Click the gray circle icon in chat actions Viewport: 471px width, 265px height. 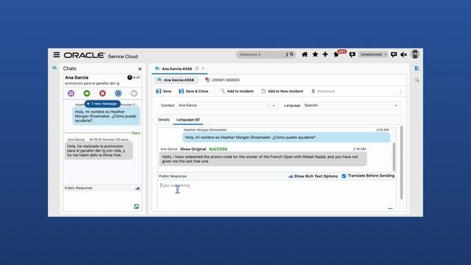click(134, 93)
